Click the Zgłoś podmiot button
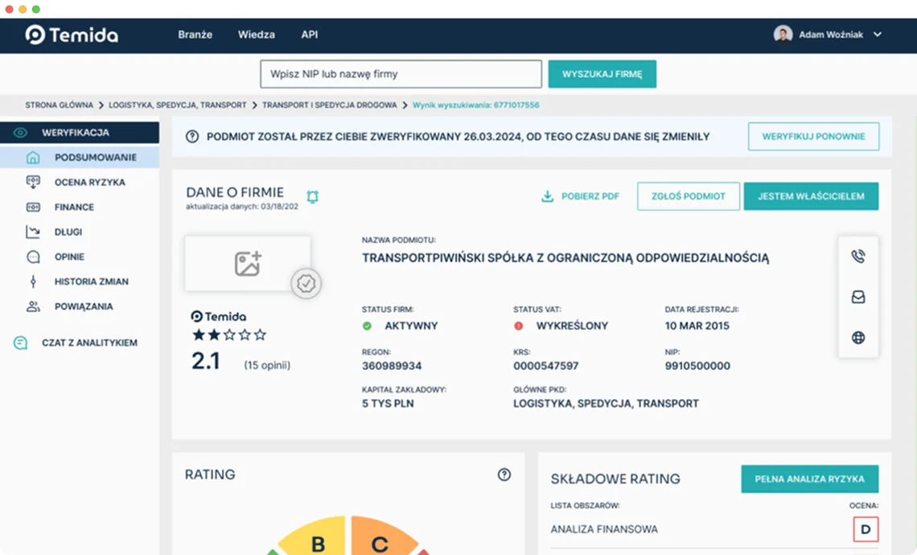This screenshot has width=917, height=555. pyautogui.click(x=689, y=196)
